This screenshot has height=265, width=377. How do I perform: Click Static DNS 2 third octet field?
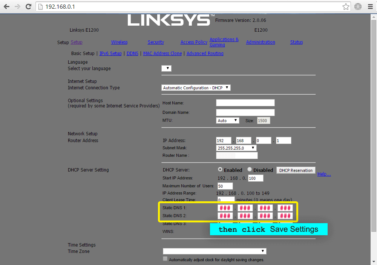pos(265,216)
